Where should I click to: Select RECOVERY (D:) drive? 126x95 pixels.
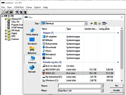51,69
